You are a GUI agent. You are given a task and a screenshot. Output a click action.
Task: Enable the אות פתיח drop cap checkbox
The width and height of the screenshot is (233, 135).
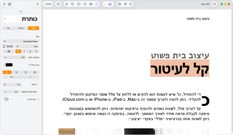pyautogui.click(x=38, y=99)
